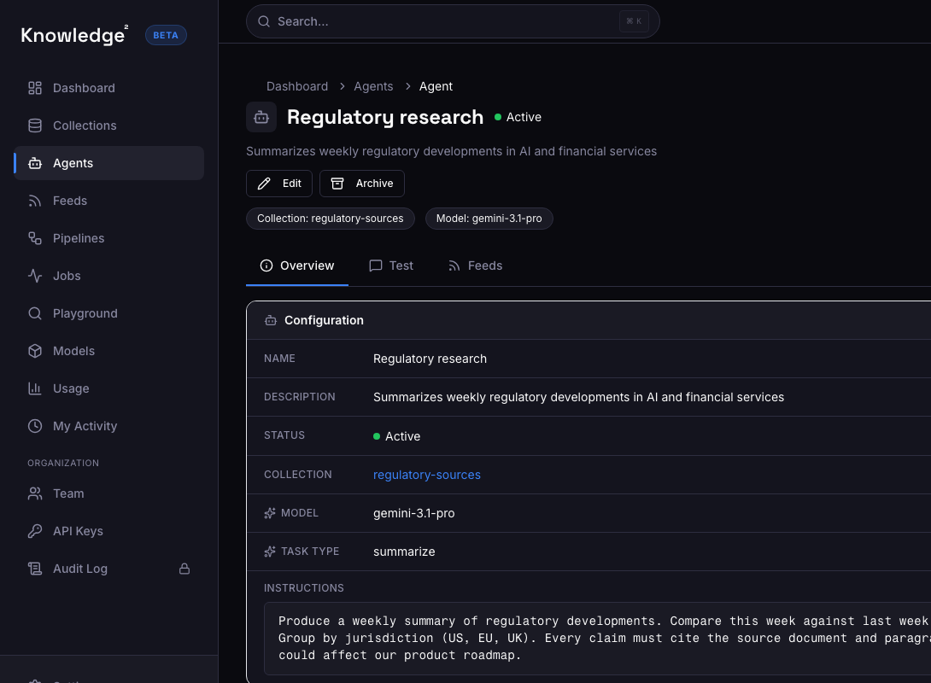The width and height of the screenshot is (931, 683).
Task: Click the Dashboard grid icon in sidebar
Action: point(35,88)
